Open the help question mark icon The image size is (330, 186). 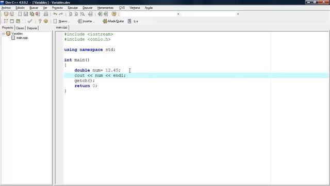coord(40,21)
